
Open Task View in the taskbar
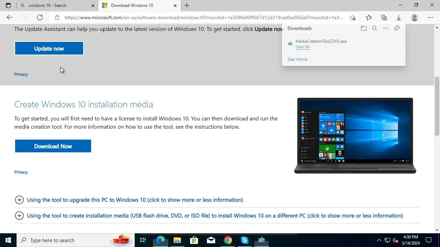[143, 240]
